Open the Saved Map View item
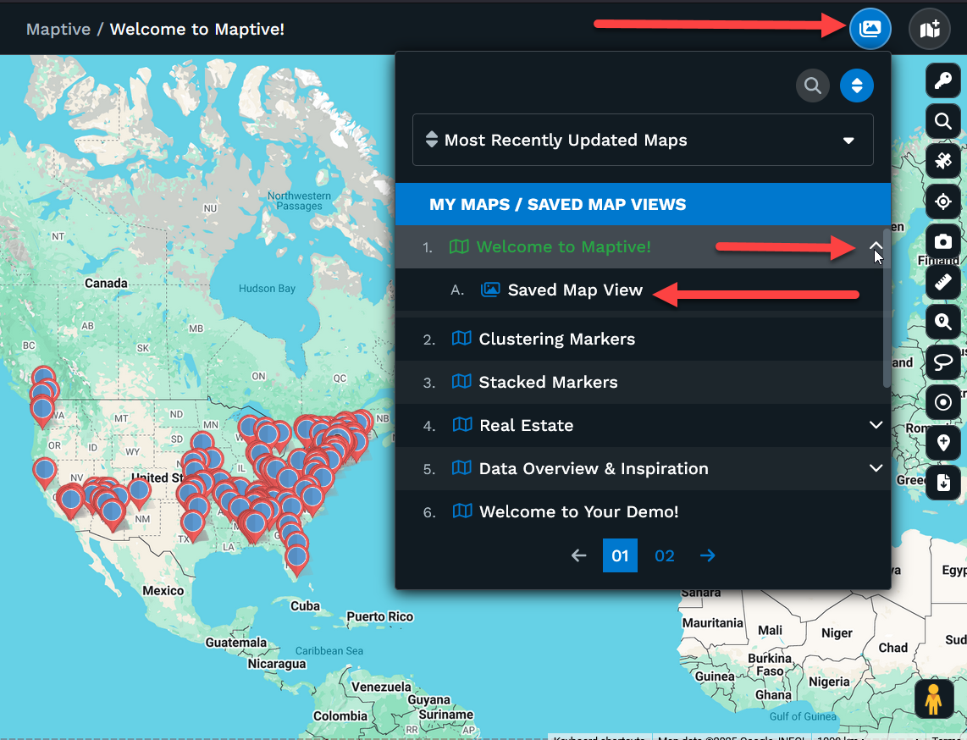 575,290
